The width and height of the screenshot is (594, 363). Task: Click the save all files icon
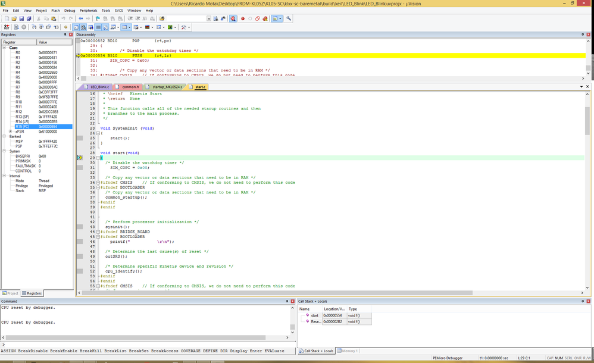coord(29,18)
